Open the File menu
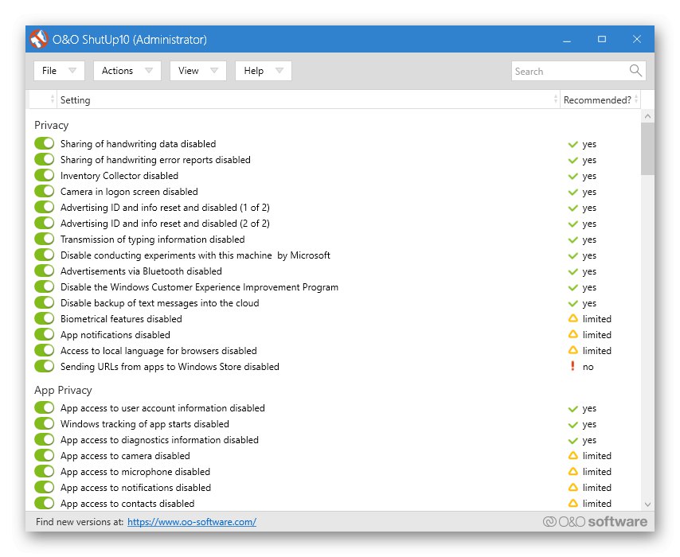 point(59,71)
